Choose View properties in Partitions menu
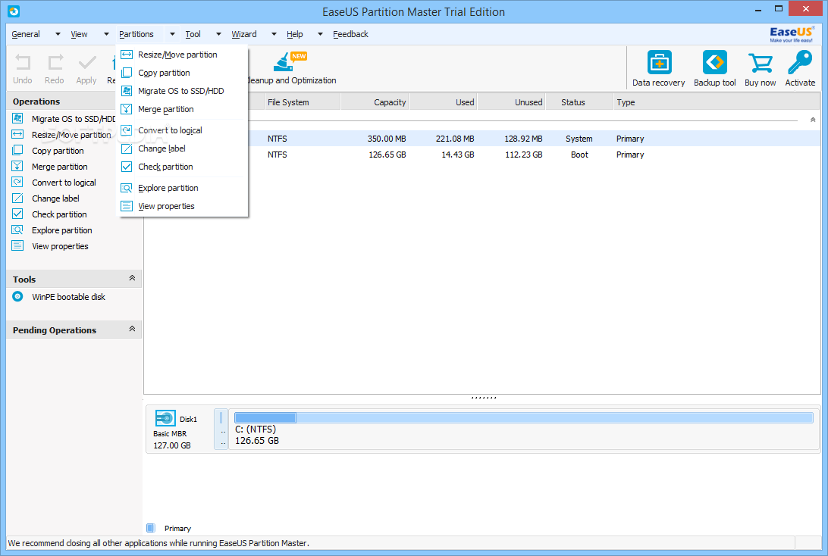Viewport: 828px width, 556px height. (182, 206)
